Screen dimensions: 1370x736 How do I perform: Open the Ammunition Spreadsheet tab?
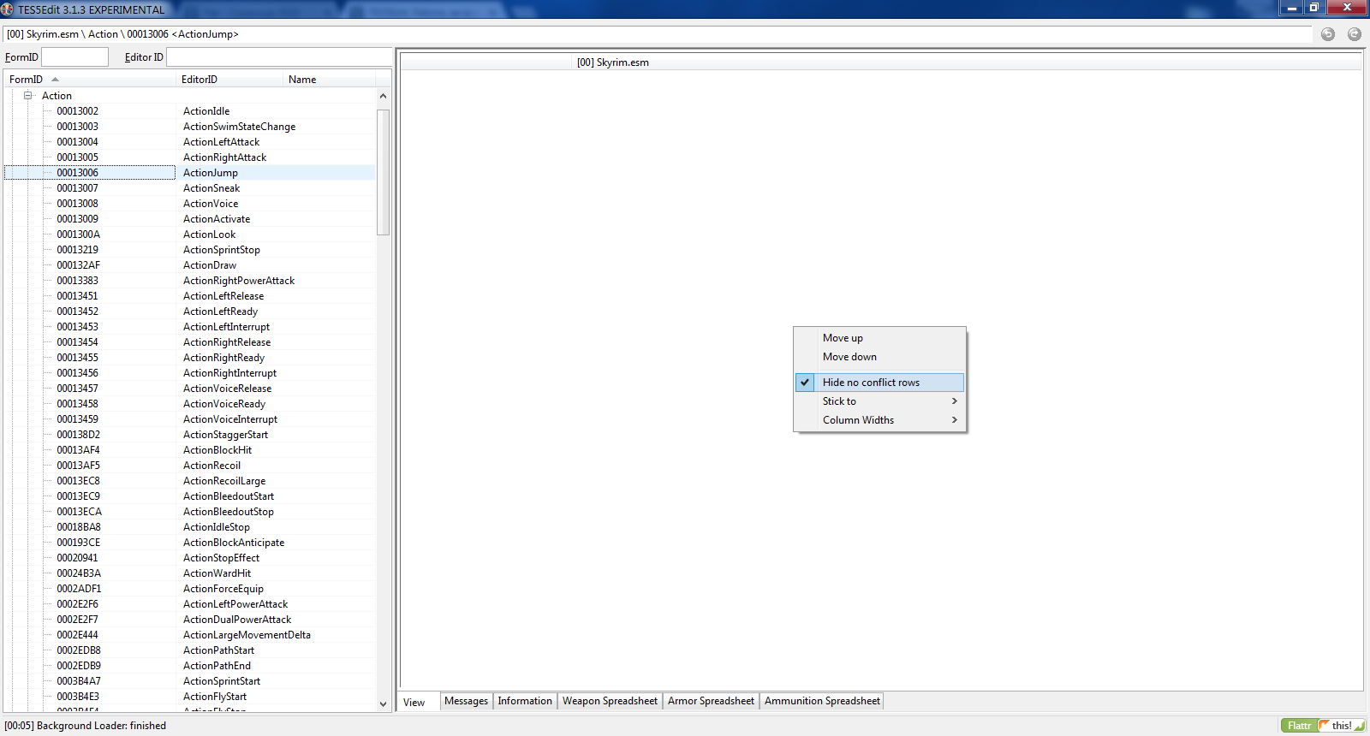822,701
